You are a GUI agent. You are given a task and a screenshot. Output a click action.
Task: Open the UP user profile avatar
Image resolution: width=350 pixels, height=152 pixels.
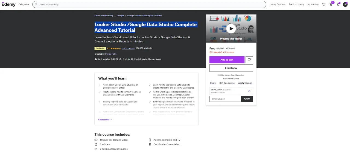tap(345, 4)
